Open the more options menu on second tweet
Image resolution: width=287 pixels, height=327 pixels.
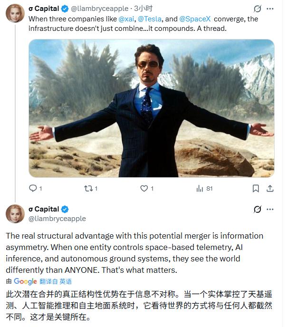(x=270, y=209)
